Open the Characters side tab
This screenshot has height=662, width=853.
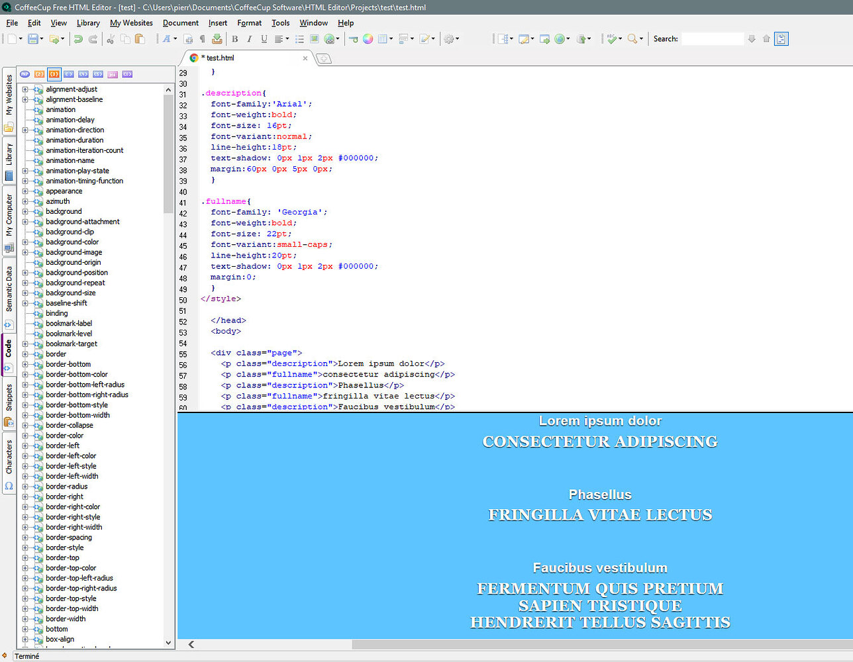(9, 463)
